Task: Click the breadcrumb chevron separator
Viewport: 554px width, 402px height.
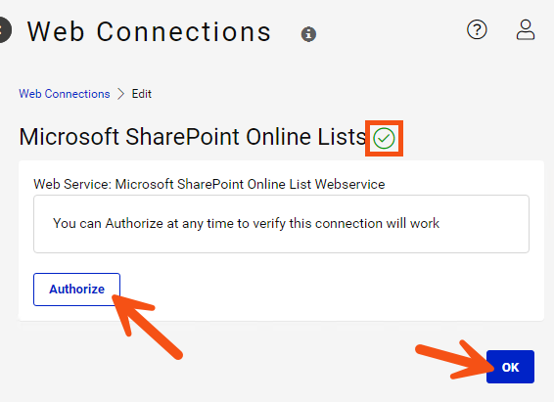Action: [x=120, y=94]
